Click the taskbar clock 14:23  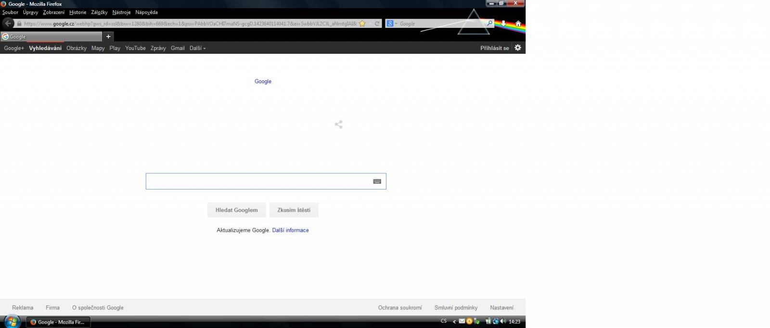point(514,322)
